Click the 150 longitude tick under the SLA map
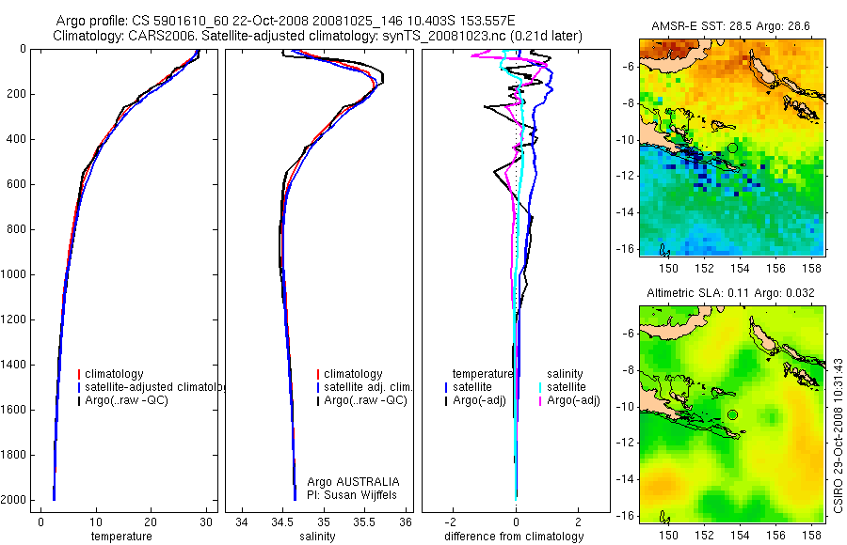Viewport: 847px width, 545px height. [669, 536]
